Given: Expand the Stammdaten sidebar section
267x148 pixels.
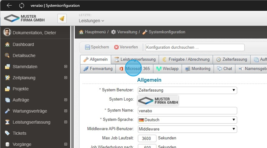Looking at the screenshot, I should click(66, 67).
